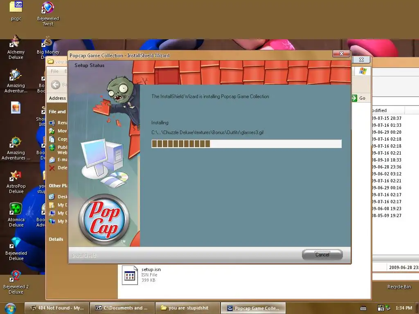Click the 1:34 PM taskbar clock

(x=404, y=308)
